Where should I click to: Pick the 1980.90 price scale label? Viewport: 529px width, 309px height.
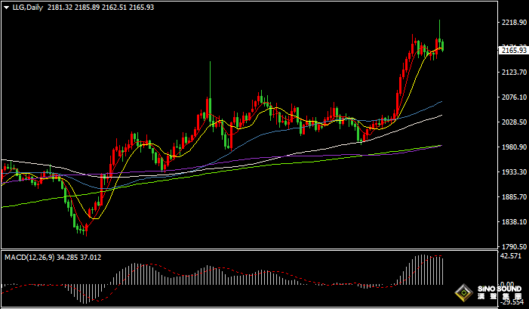pos(513,147)
